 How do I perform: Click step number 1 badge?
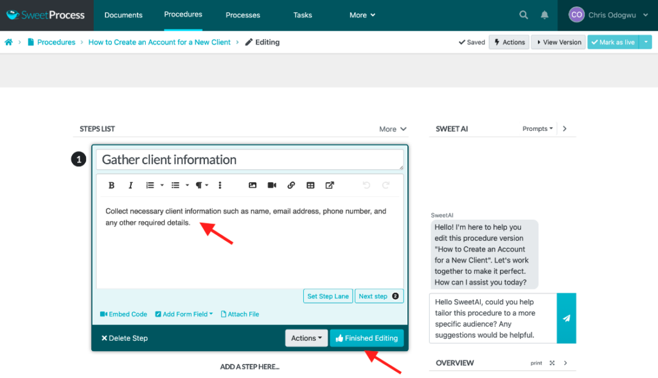pos(78,159)
